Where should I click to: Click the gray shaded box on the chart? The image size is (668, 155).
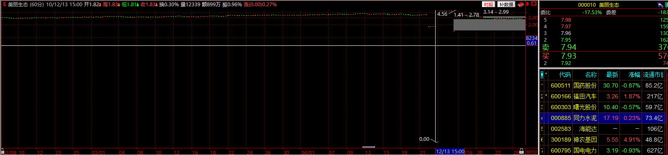tap(489, 25)
